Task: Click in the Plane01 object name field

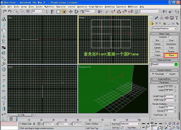Action: pos(162,64)
